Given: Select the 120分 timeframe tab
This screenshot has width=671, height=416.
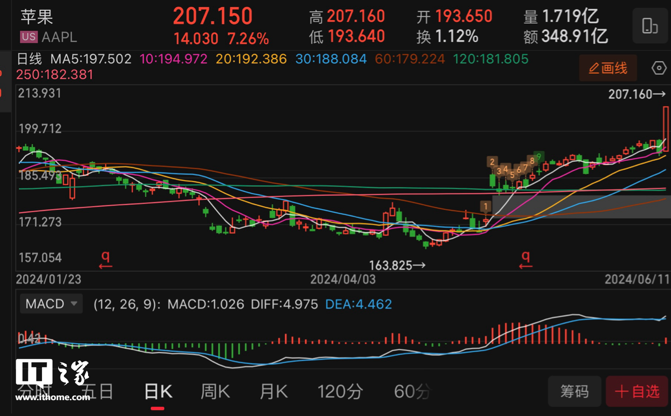Looking at the screenshot, I should [340, 392].
